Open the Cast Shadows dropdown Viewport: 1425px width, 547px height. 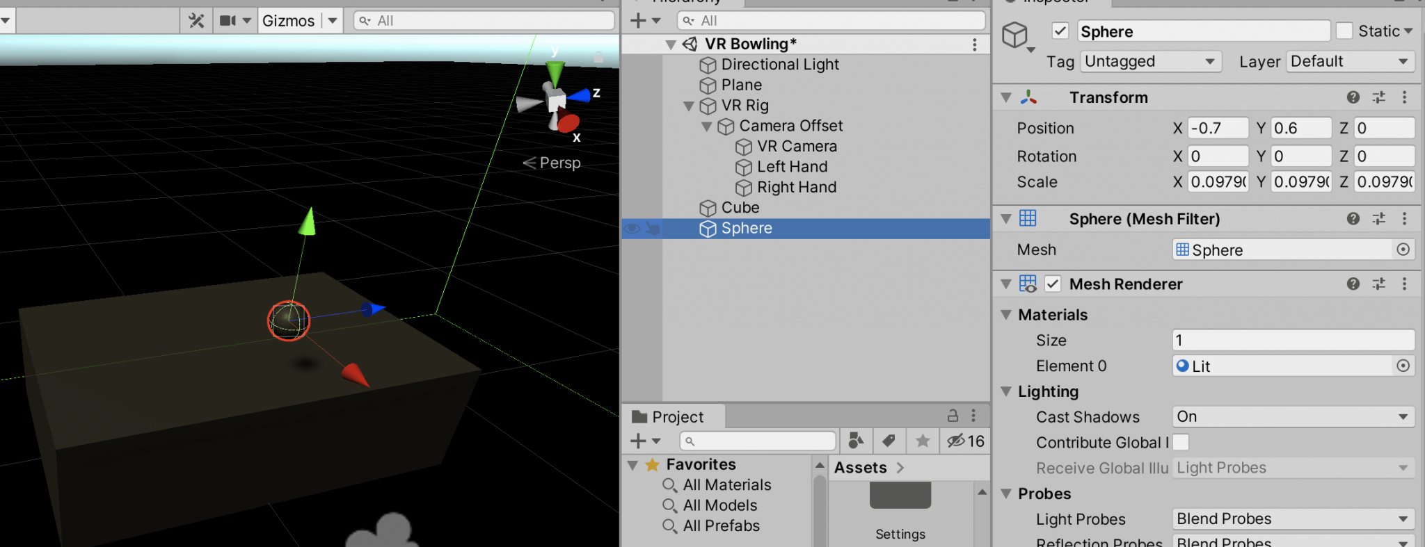tap(1293, 416)
